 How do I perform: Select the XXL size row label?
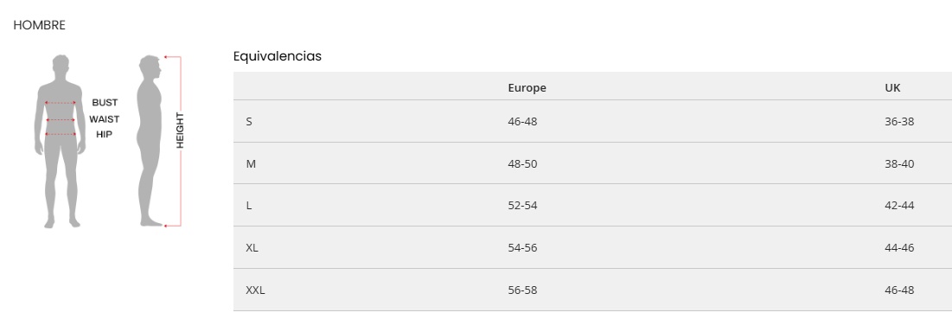pyautogui.click(x=256, y=290)
